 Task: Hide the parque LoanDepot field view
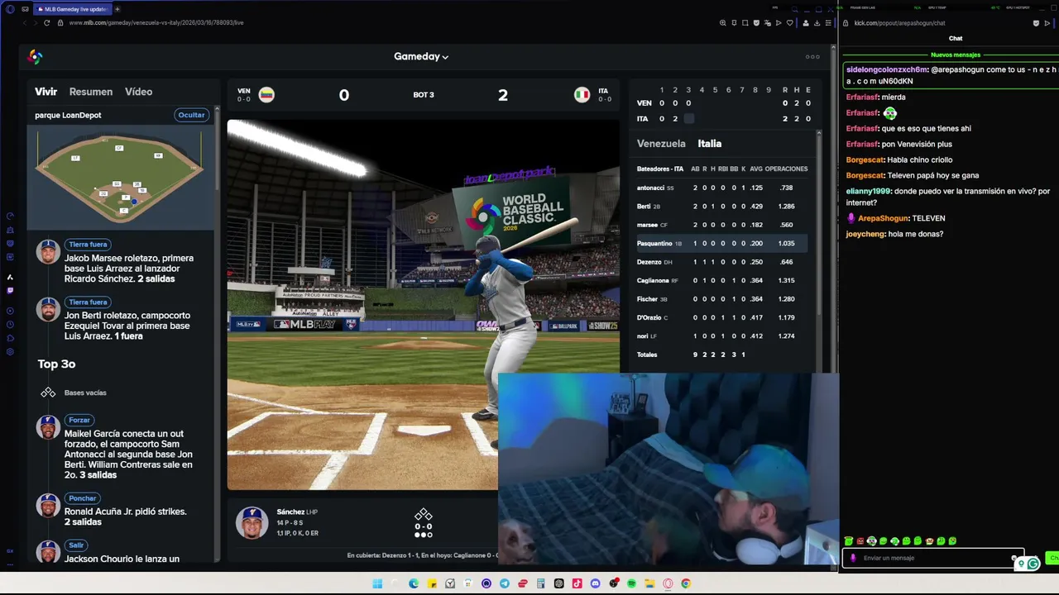click(191, 115)
